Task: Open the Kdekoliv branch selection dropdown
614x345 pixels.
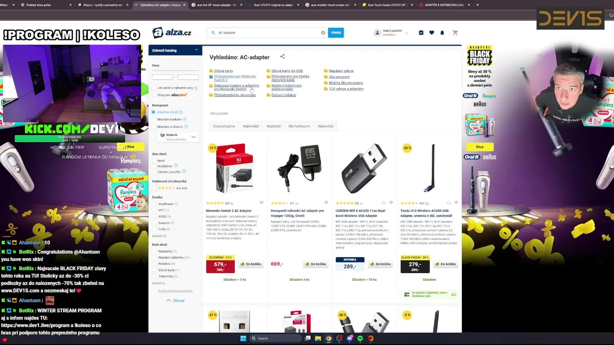Action: pyautogui.click(x=177, y=137)
